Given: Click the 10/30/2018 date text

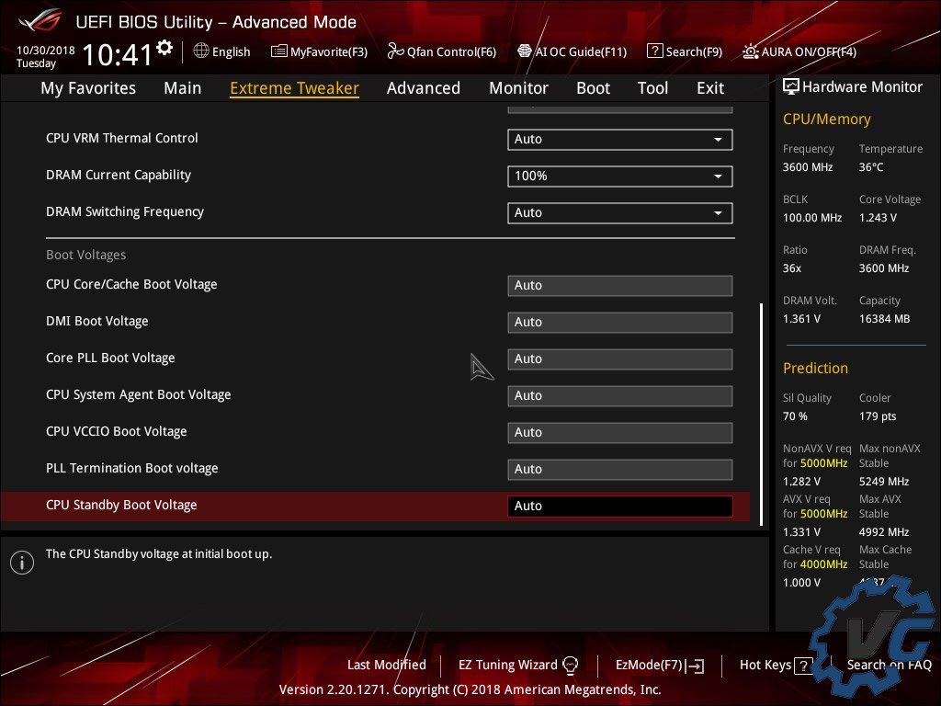Looking at the screenshot, I should click(46, 50).
